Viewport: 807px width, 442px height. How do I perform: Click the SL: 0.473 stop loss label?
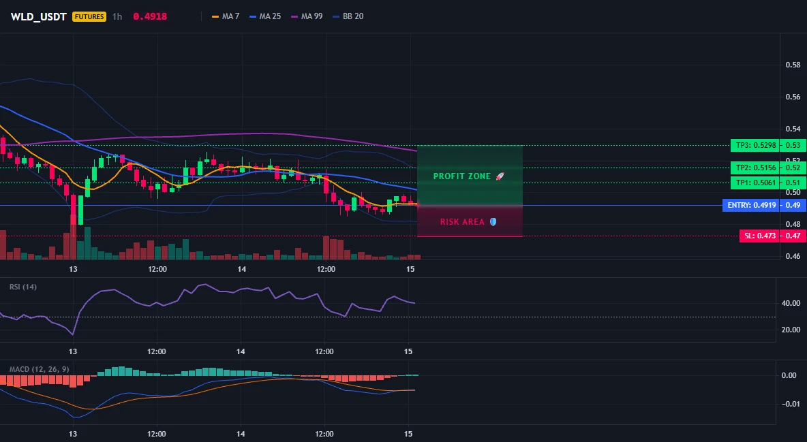coord(760,236)
